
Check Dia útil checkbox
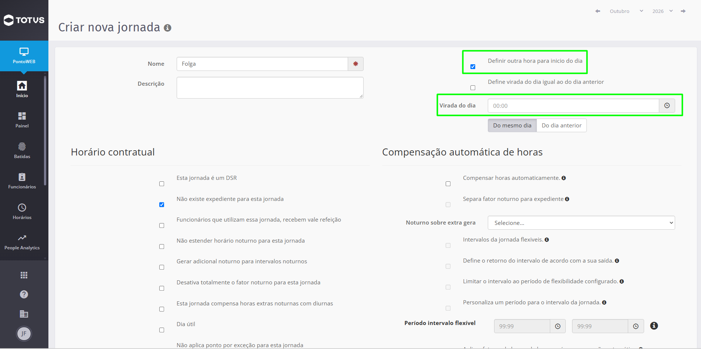coord(161,330)
